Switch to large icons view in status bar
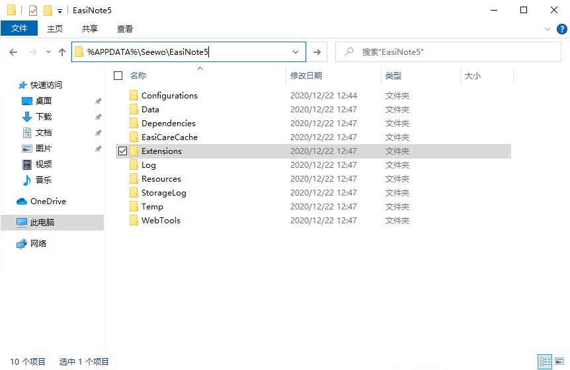Screen dimensions: 570x370 [559, 361]
